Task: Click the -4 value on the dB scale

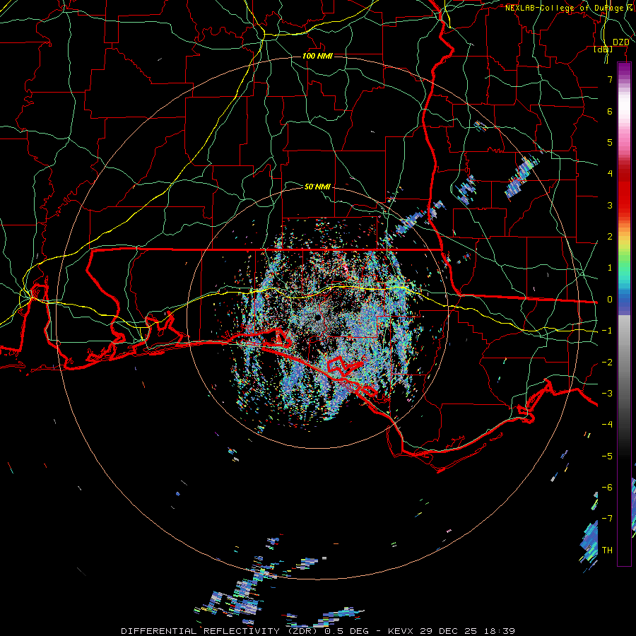Action: 607,425
